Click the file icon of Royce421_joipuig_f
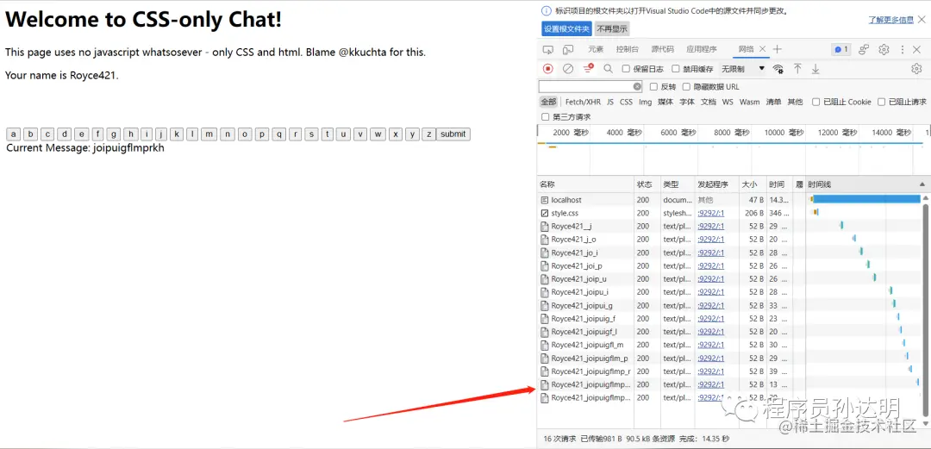The image size is (931, 449). 545,319
